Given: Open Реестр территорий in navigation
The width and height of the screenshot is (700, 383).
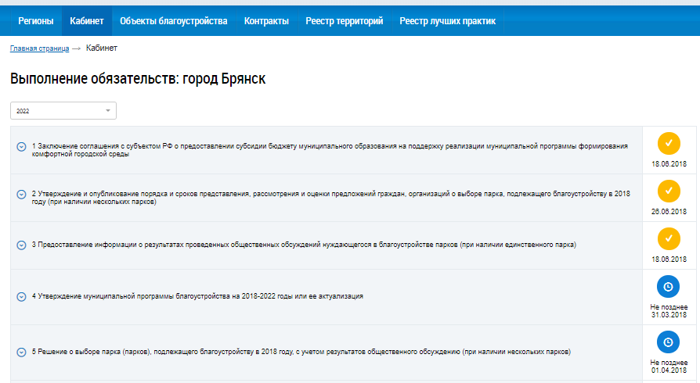Looking at the screenshot, I should tap(344, 21).
